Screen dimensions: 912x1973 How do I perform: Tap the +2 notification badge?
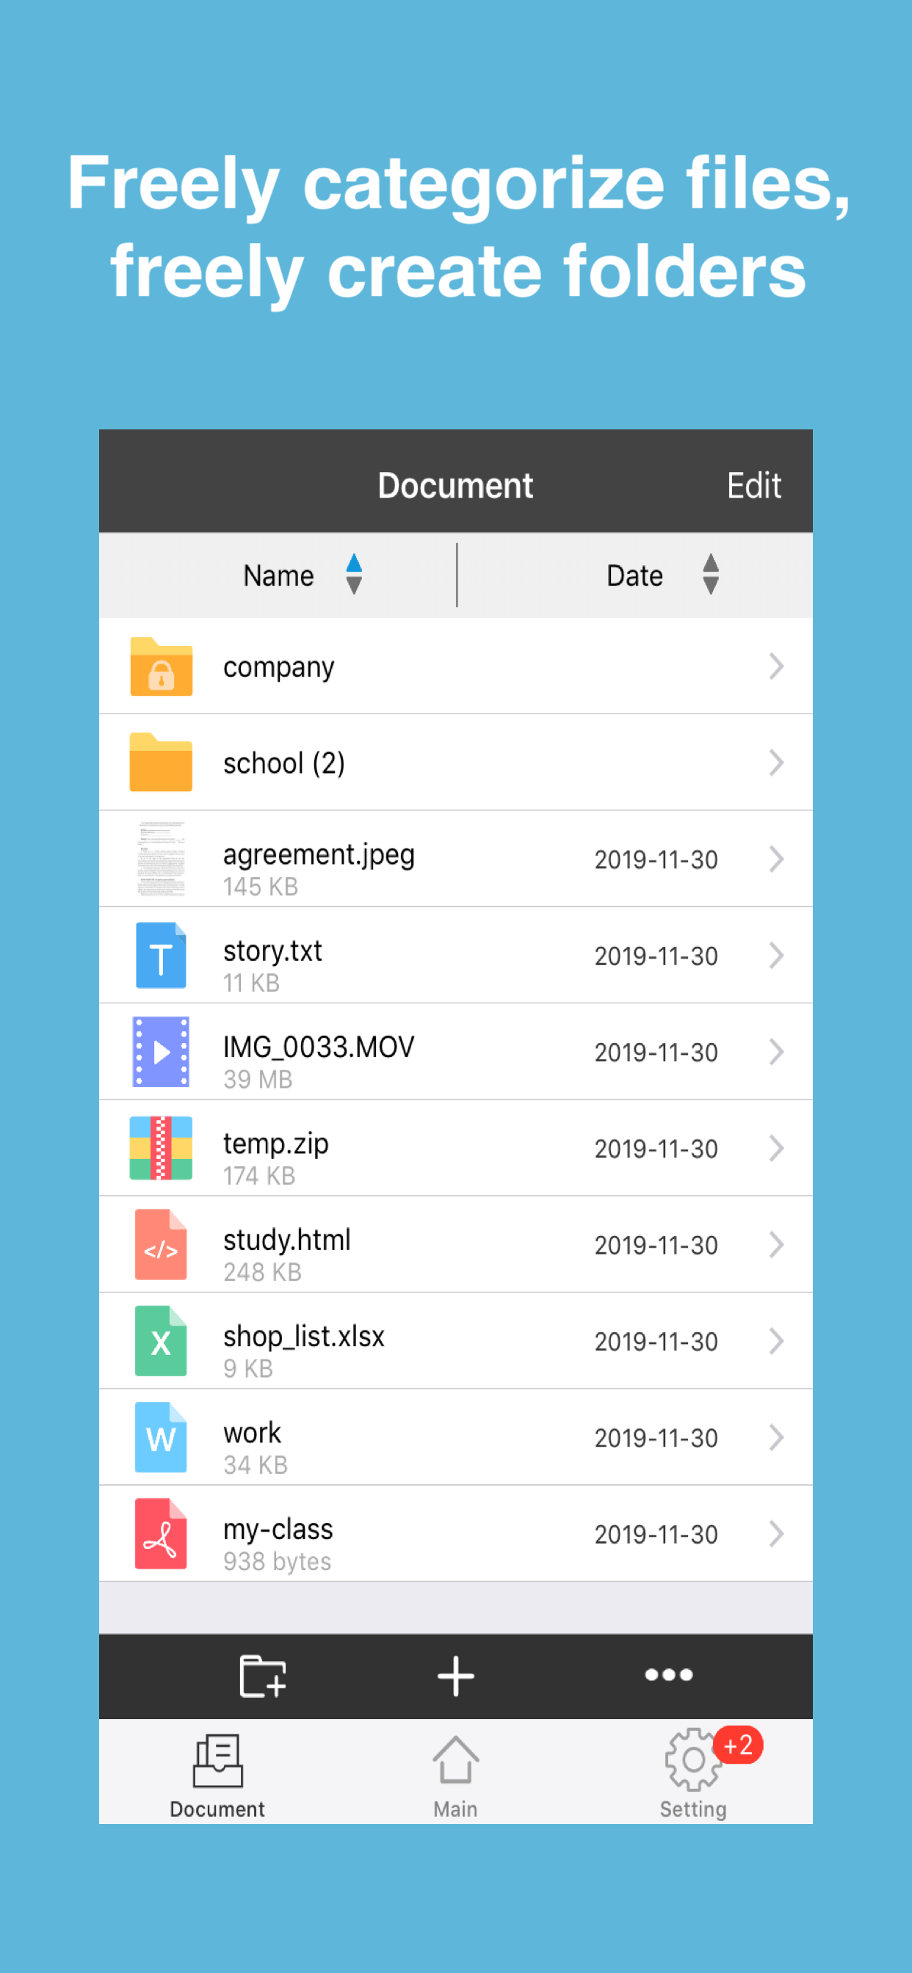[738, 1745]
